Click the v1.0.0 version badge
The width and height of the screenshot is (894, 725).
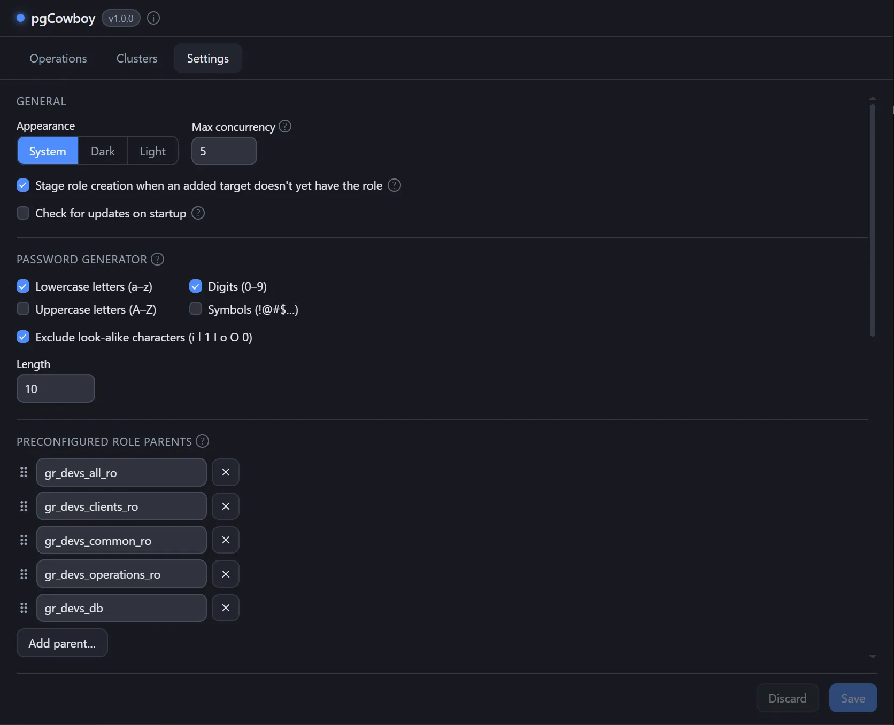click(121, 18)
